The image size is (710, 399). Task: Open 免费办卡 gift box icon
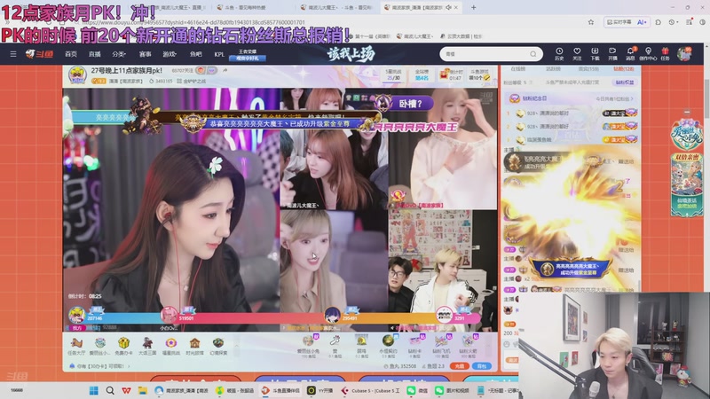click(123, 346)
